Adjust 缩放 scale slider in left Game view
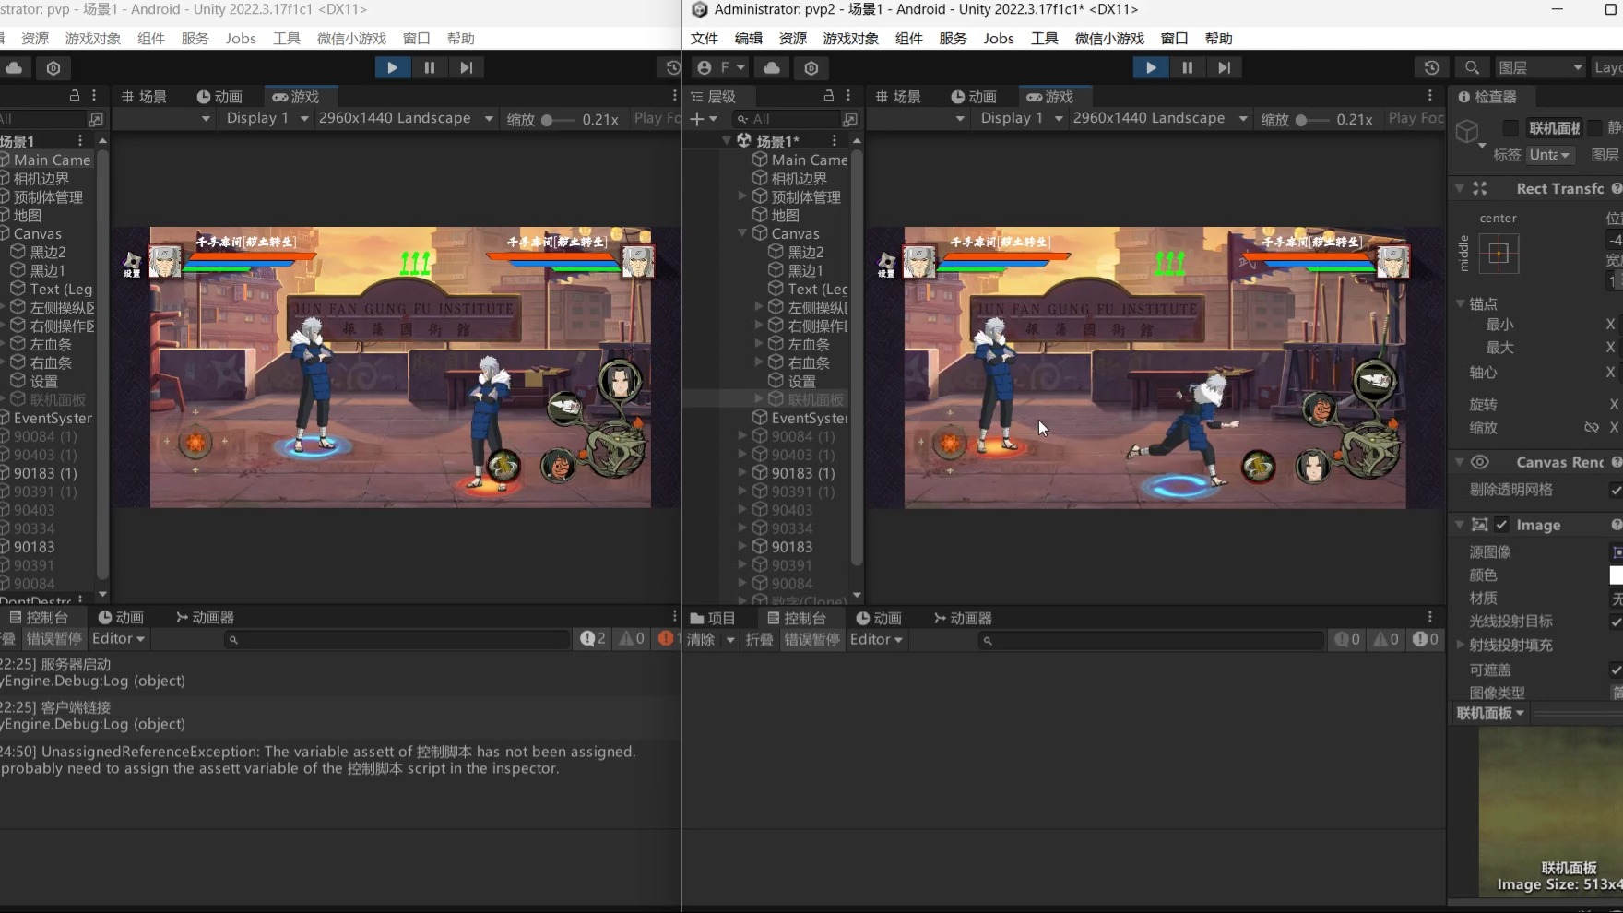 coord(559,120)
